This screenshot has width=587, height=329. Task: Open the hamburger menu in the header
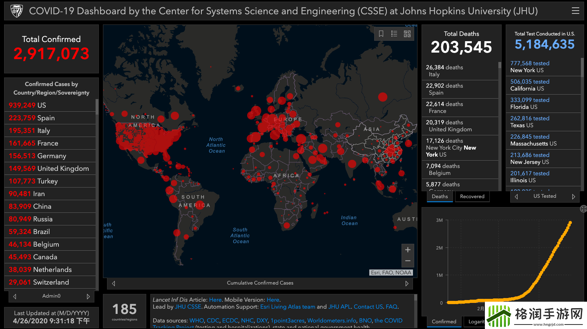[x=575, y=11]
